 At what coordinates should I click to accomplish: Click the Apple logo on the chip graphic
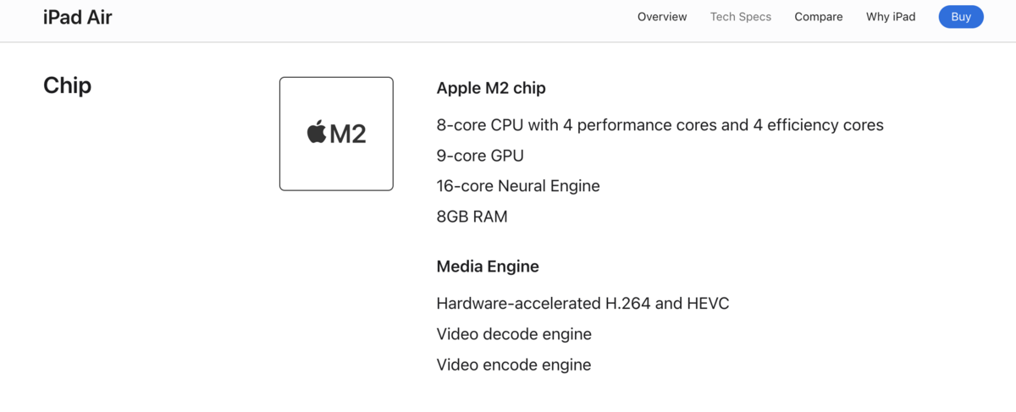coord(317,133)
